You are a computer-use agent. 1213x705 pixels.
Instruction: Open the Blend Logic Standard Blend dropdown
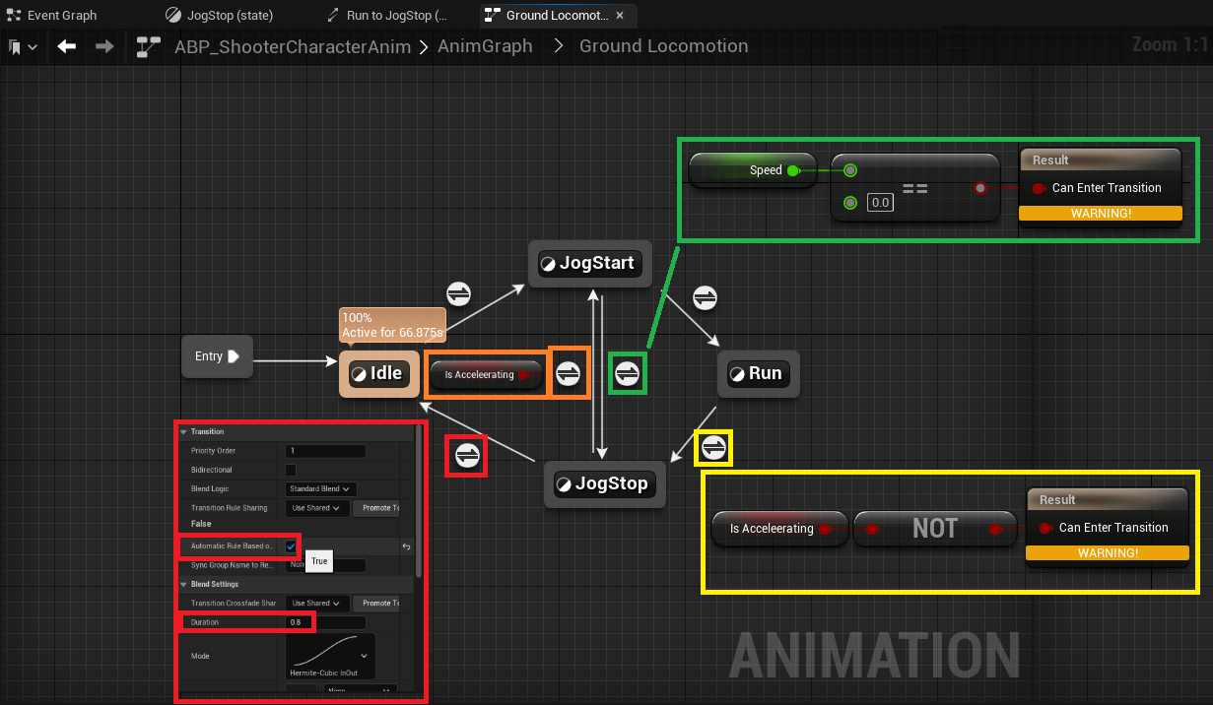(x=321, y=488)
